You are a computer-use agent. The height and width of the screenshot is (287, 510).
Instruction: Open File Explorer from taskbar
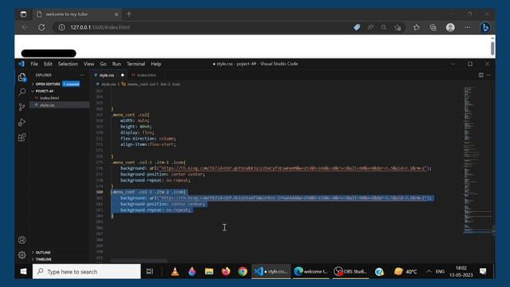point(209,271)
